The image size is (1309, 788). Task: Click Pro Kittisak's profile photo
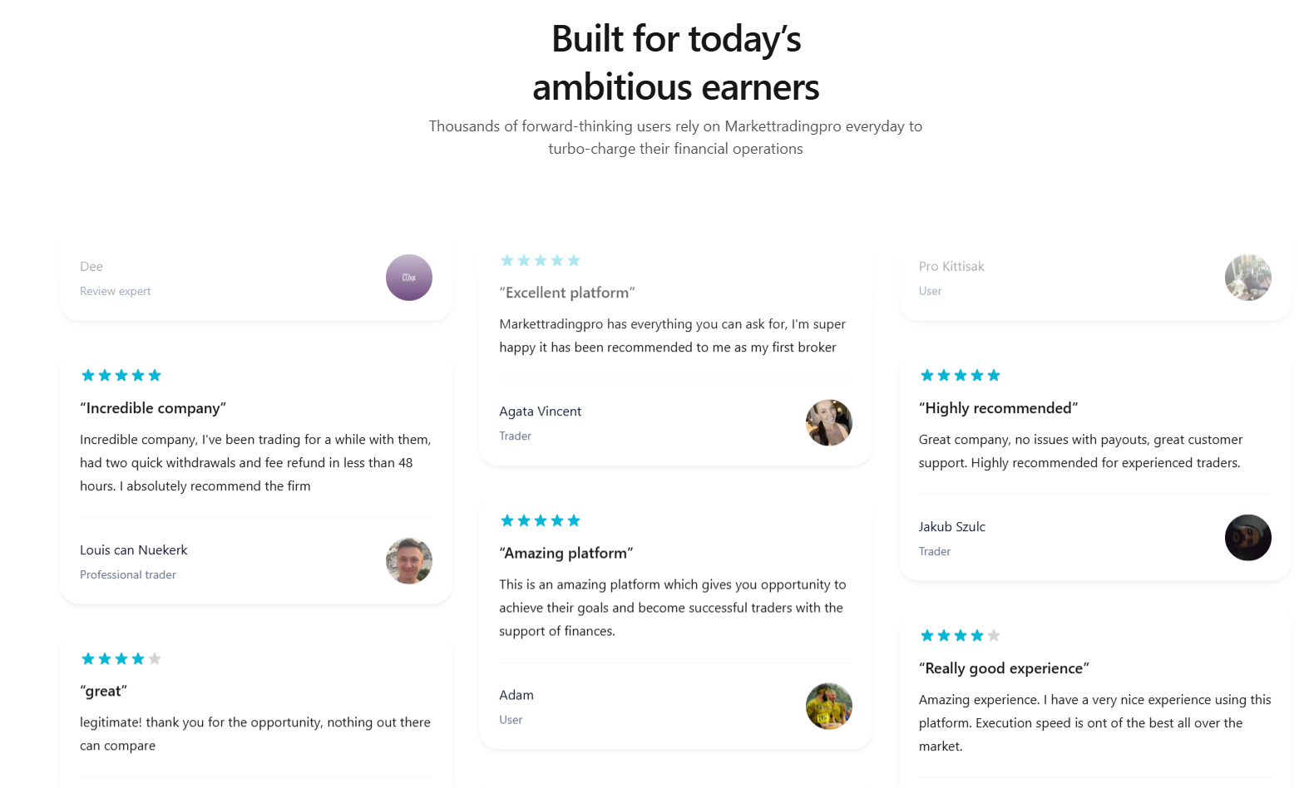(1247, 278)
